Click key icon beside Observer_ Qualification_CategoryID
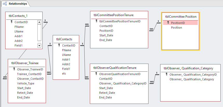This screenshot has width=223, height=107. click(x=167, y=75)
